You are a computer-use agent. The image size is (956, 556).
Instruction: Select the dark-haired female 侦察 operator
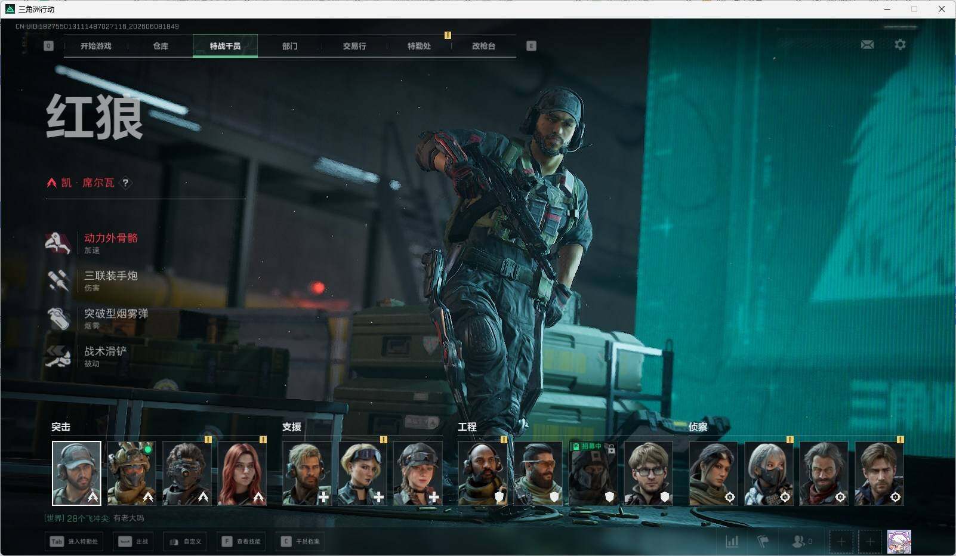[x=713, y=473]
